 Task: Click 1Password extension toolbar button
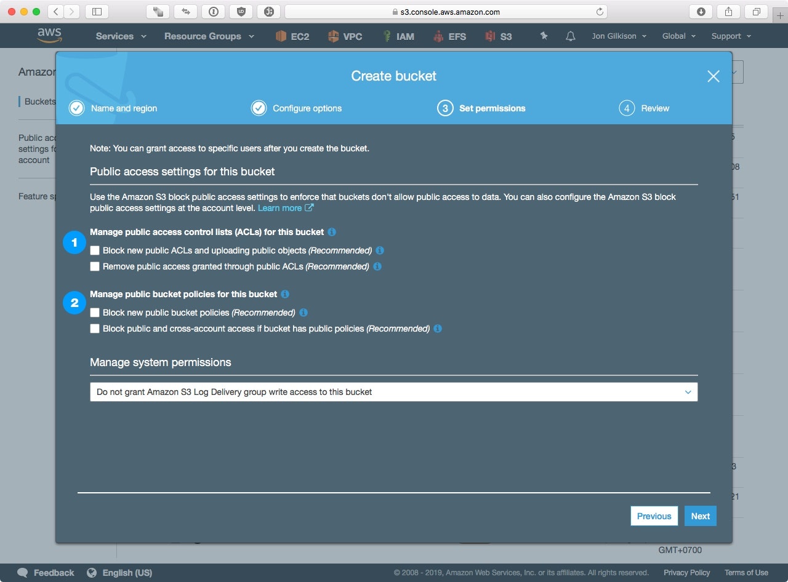click(213, 12)
